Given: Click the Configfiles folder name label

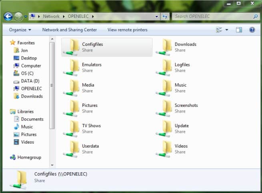Looking at the screenshot, I should (x=92, y=44).
